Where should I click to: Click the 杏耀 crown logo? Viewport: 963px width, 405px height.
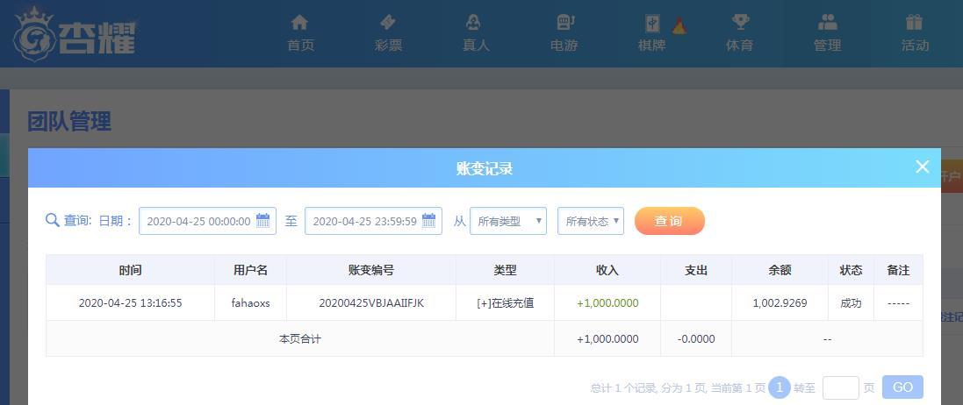pos(74,33)
